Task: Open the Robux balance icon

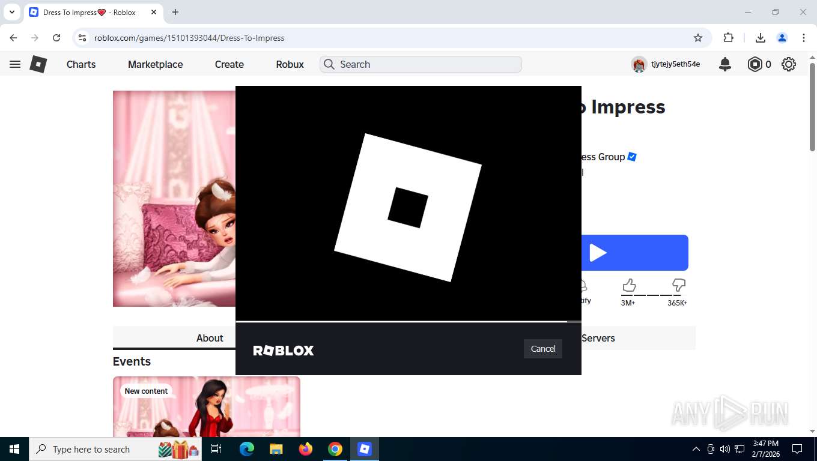Action: click(755, 64)
